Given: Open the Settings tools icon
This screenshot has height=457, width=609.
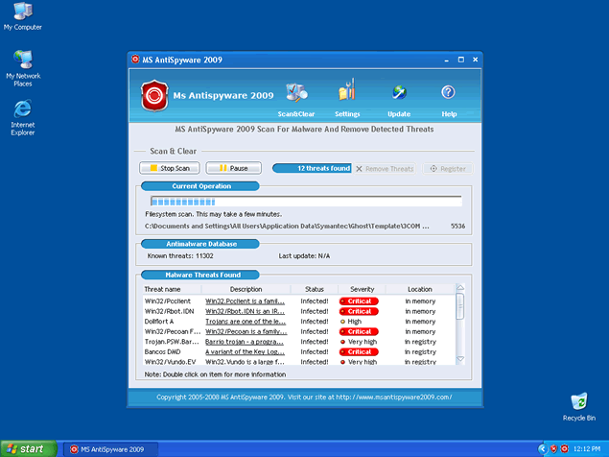Looking at the screenshot, I should [x=347, y=93].
